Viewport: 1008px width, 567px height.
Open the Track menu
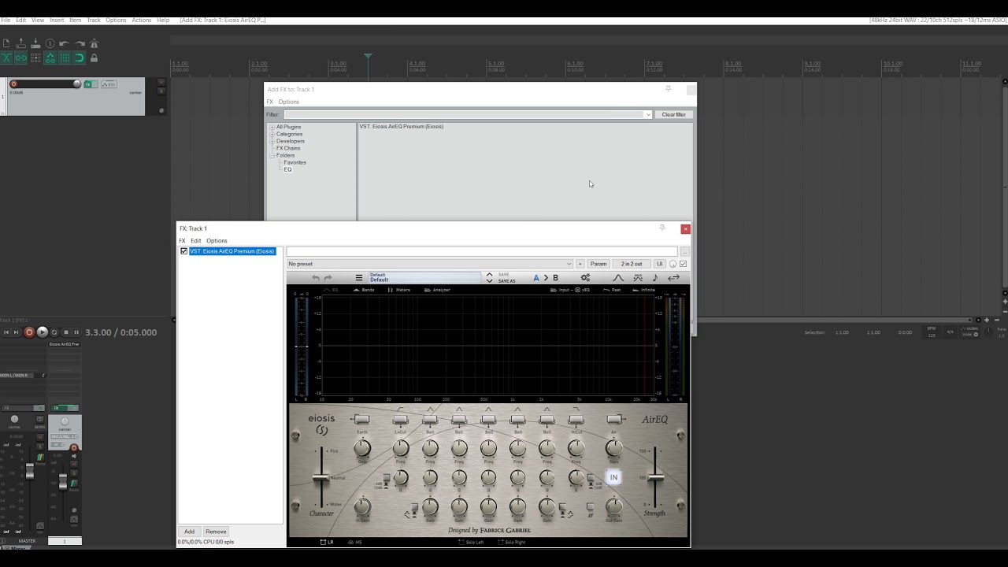(94, 20)
